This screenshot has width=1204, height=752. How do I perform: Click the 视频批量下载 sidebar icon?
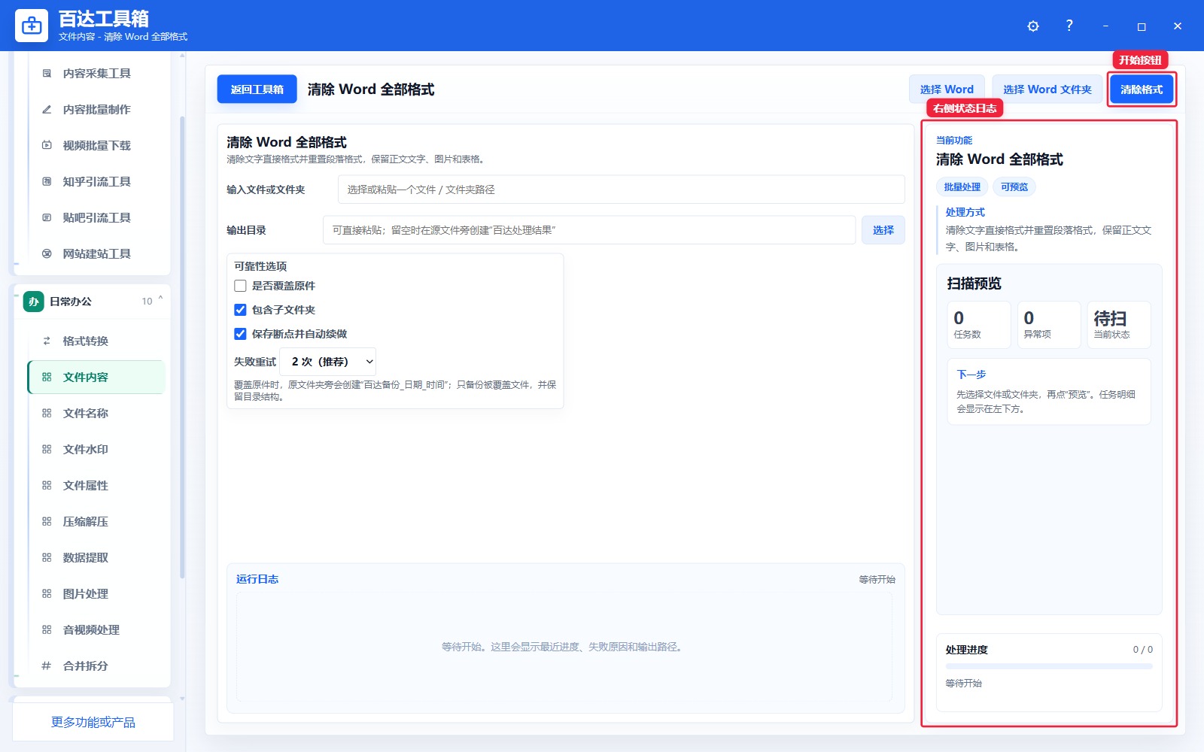[47, 146]
